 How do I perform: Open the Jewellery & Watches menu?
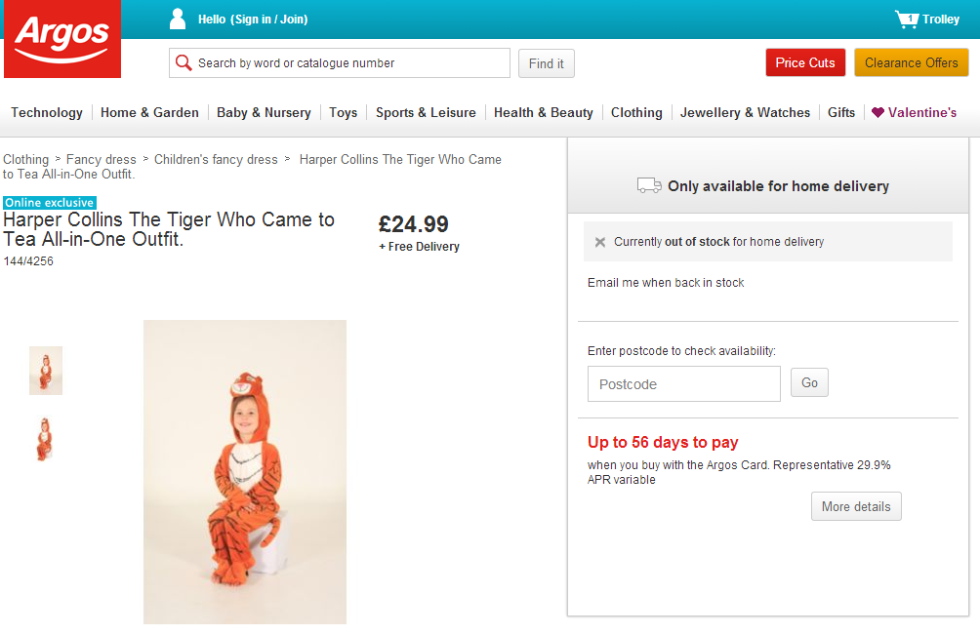coord(745,112)
